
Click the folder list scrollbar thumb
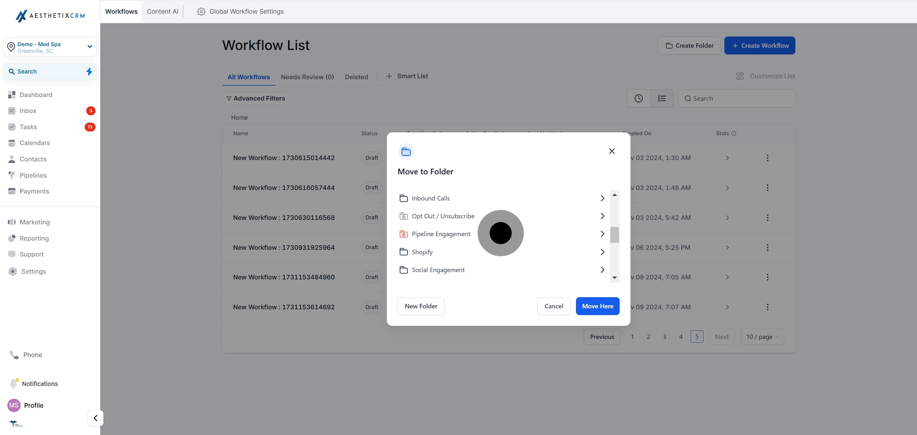click(615, 235)
